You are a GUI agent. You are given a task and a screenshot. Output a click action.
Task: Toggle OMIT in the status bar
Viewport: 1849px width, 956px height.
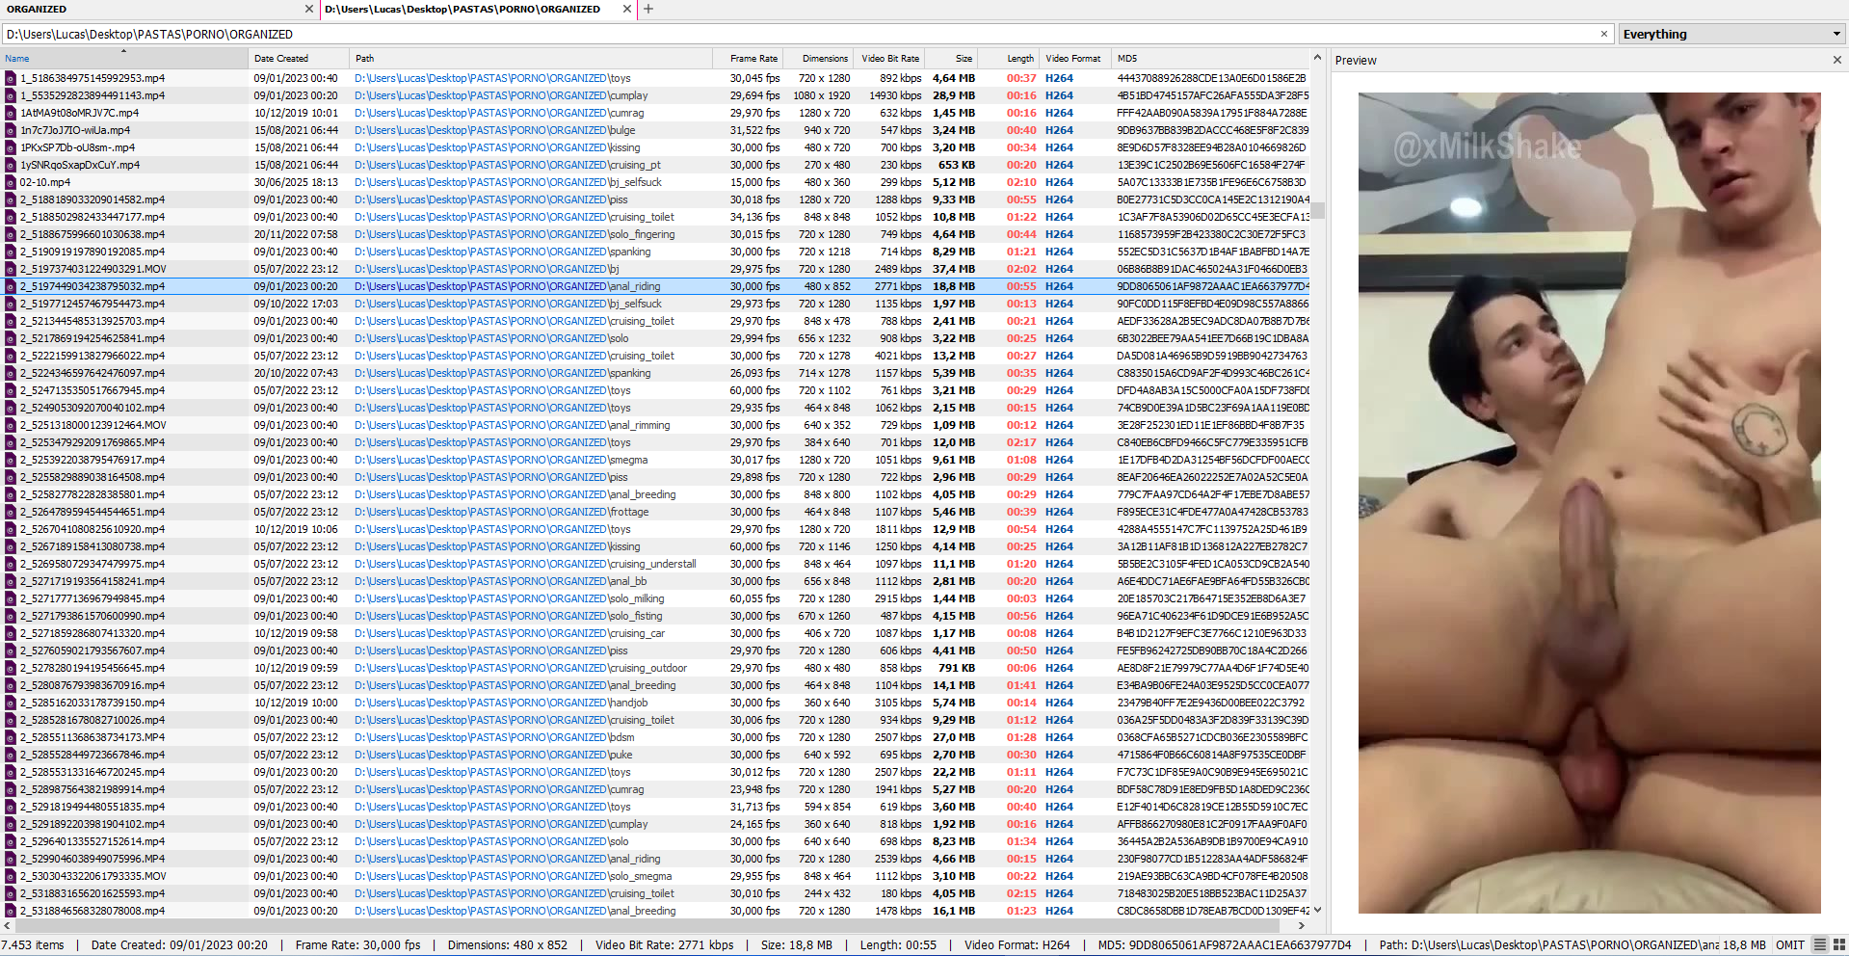(x=1789, y=944)
